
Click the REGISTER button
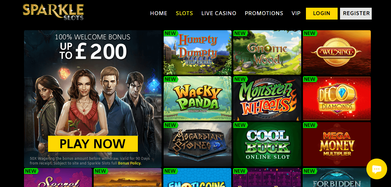click(356, 14)
